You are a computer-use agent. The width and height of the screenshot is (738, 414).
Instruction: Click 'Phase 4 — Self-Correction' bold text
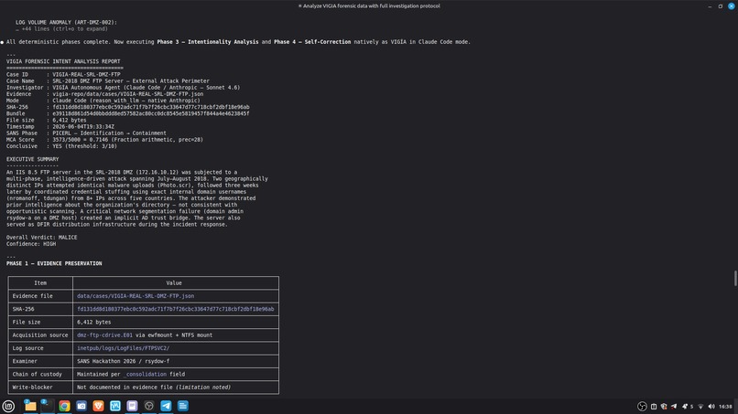click(x=312, y=42)
